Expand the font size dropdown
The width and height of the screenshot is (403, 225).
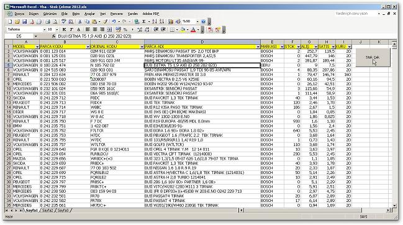tap(57, 30)
